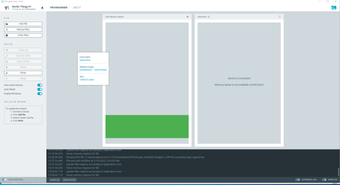
Task: Click the Open log file button
Action: (x=70, y=180)
